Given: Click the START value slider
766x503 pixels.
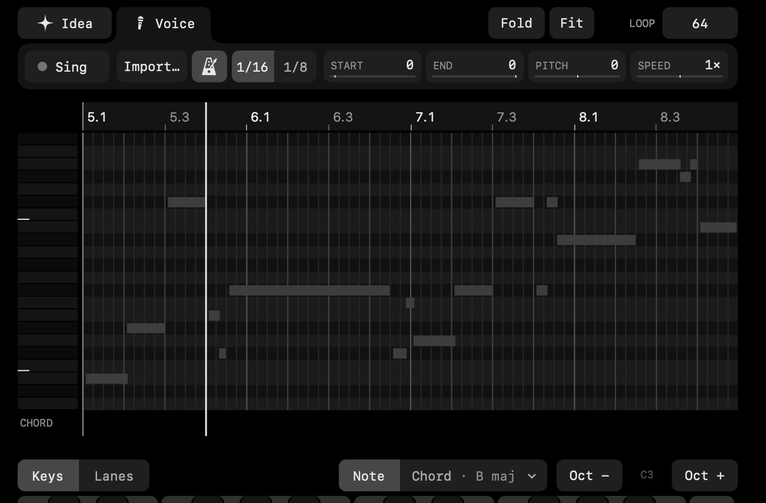Looking at the screenshot, I should (372, 66).
